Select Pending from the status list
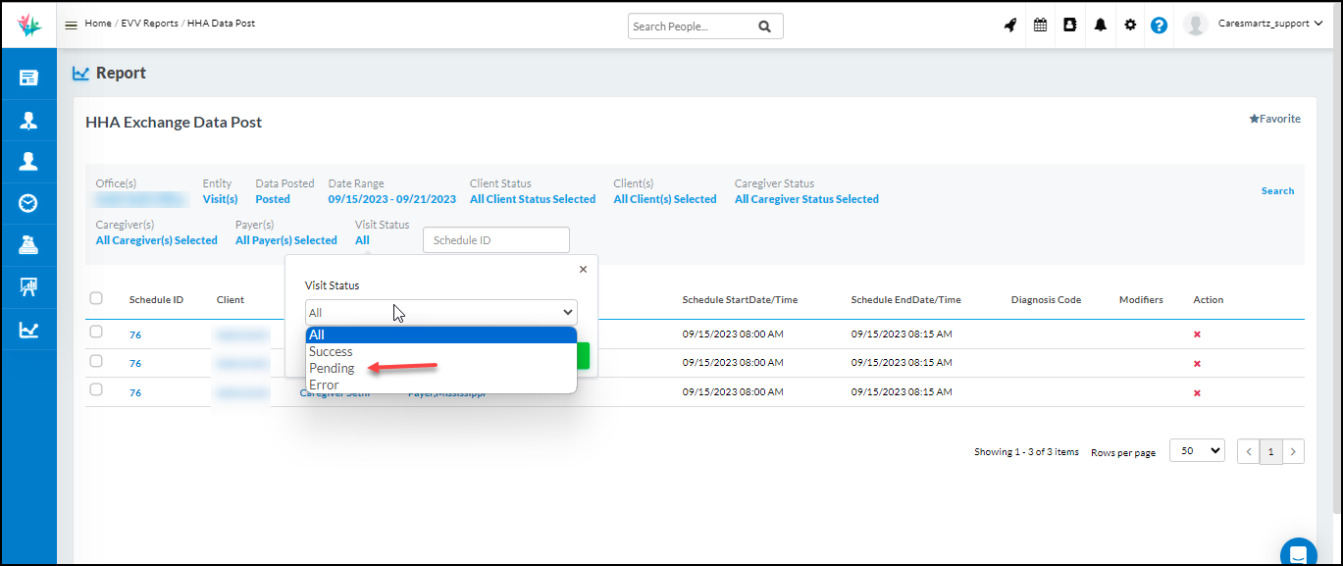The height and width of the screenshot is (566, 1343). 332,368
